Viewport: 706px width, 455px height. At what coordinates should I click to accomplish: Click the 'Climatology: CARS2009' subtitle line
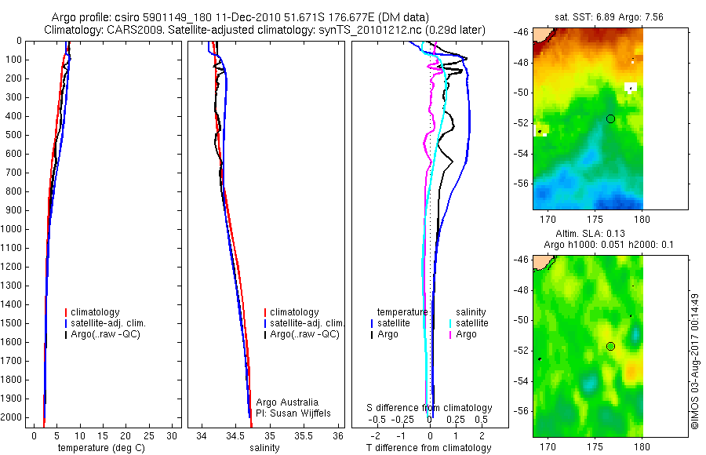[x=265, y=30]
